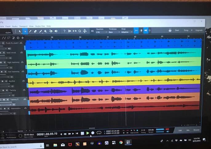Open Chrome from the taskbar

[x=121, y=142]
